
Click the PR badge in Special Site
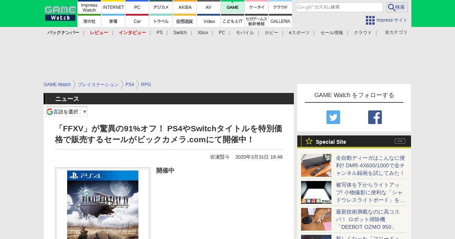(400, 141)
